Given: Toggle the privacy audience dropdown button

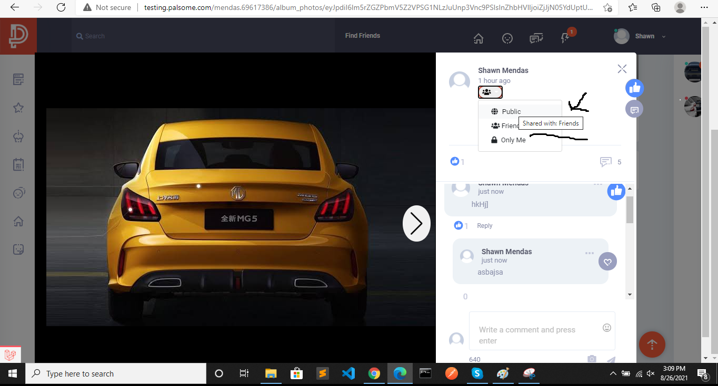Looking at the screenshot, I should 490,92.
